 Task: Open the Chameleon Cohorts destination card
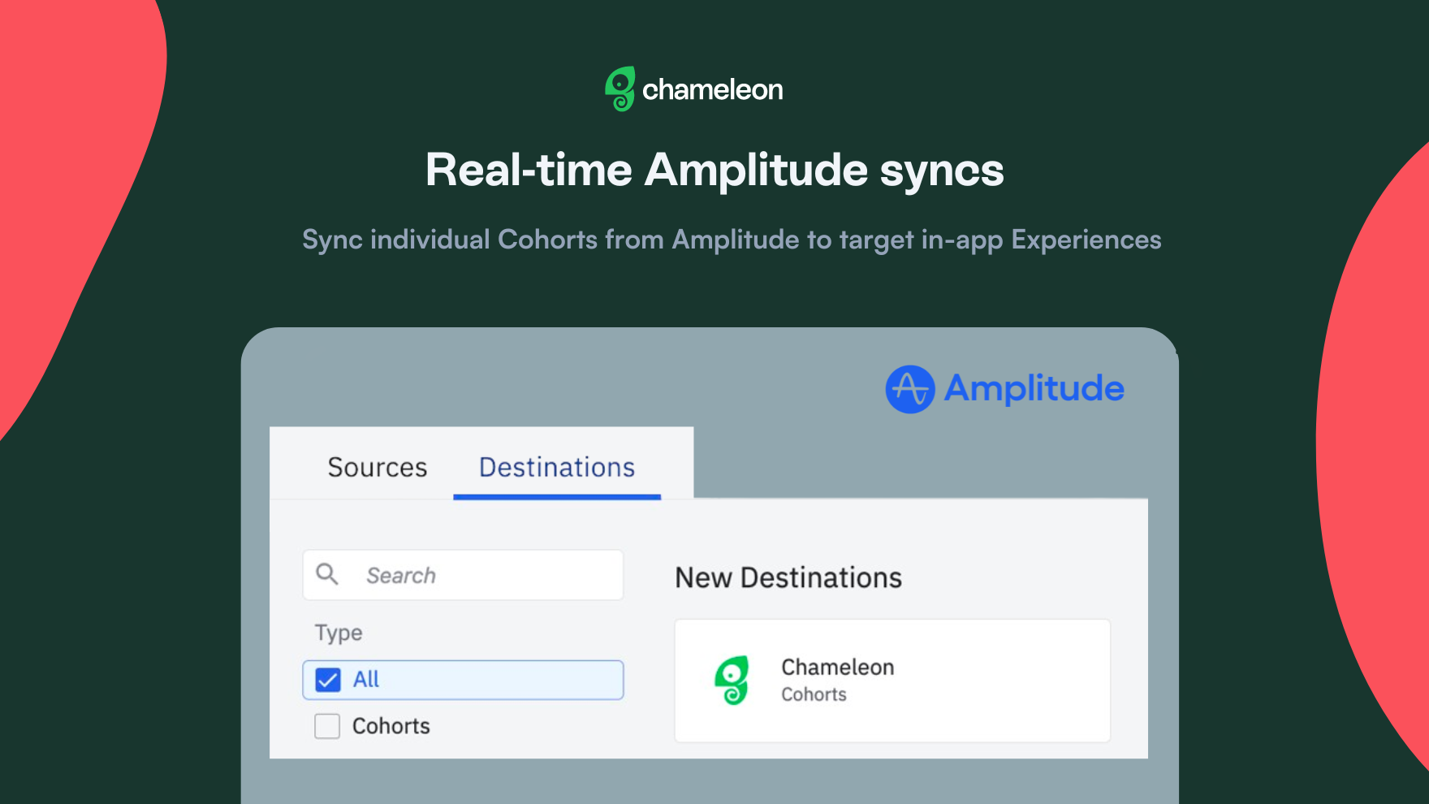click(x=892, y=681)
